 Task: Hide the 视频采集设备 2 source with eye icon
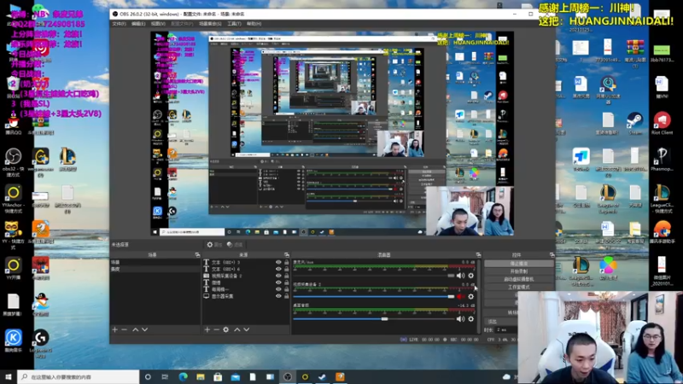pyautogui.click(x=278, y=276)
